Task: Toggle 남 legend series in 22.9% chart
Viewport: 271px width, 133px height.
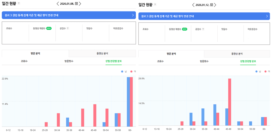Action: click(124, 72)
